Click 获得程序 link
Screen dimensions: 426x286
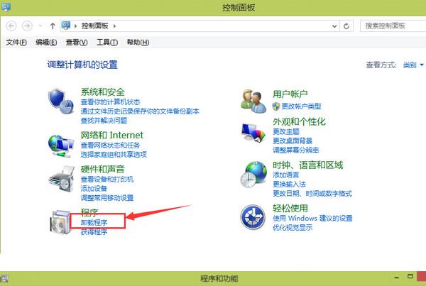94,231
